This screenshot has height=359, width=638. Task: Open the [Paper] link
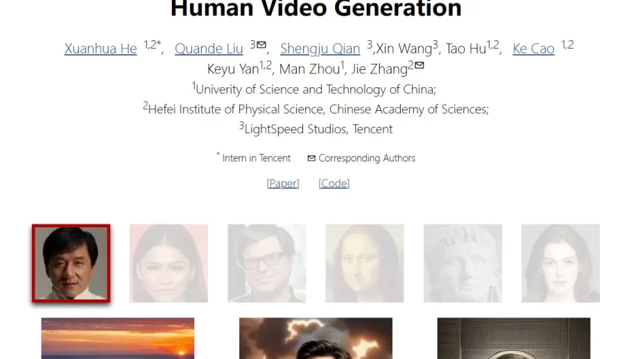283,184
